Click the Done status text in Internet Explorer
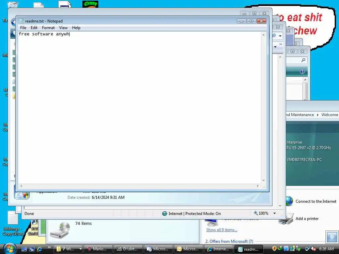 [x=29, y=214]
